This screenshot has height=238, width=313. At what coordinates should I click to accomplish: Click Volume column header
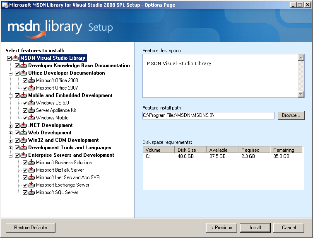pos(159,150)
